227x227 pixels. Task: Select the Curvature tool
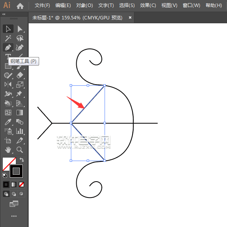pos(20,47)
